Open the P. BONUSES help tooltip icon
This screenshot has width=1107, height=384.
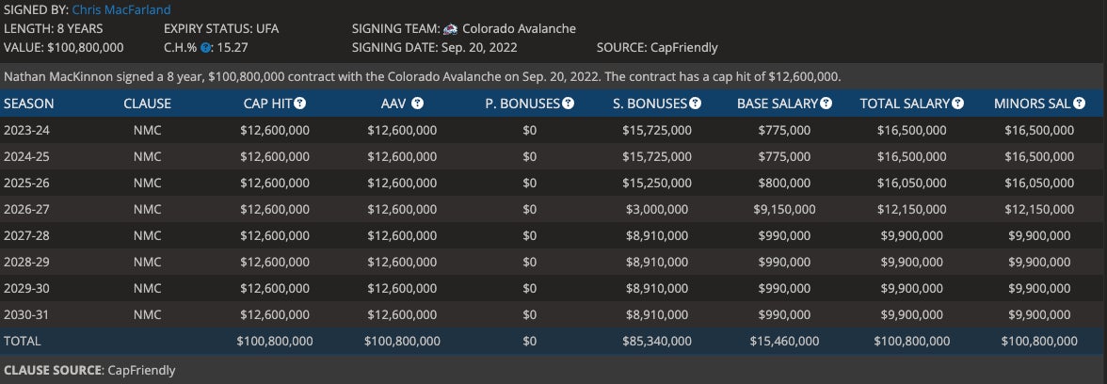pyautogui.click(x=569, y=104)
